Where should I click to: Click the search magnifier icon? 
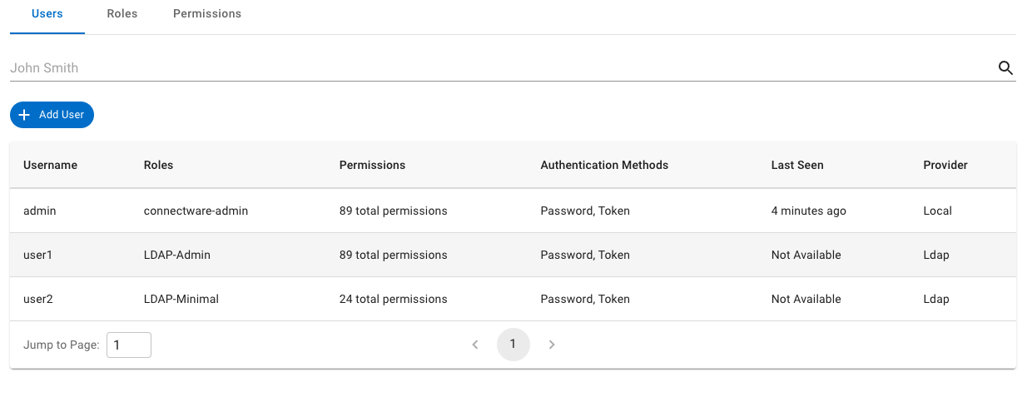(1005, 68)
